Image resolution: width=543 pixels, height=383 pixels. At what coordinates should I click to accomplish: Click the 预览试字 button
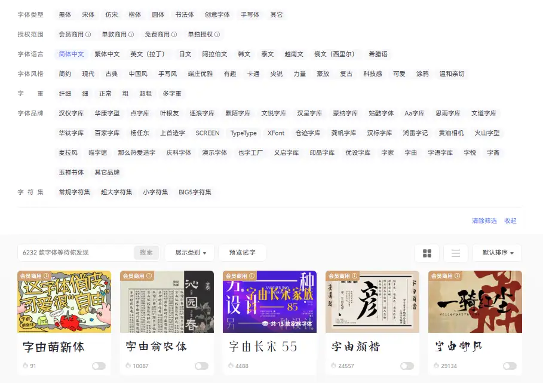click(x=243, y=253)
